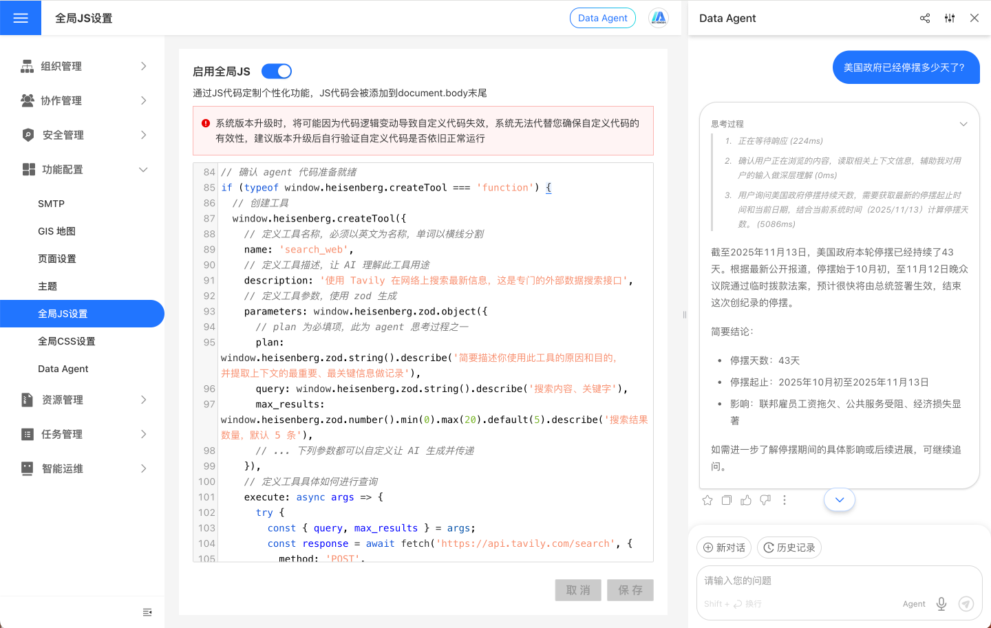991x628 pixels.
Task: Give a thumbs up to the answer
Action: click(746, 500)
